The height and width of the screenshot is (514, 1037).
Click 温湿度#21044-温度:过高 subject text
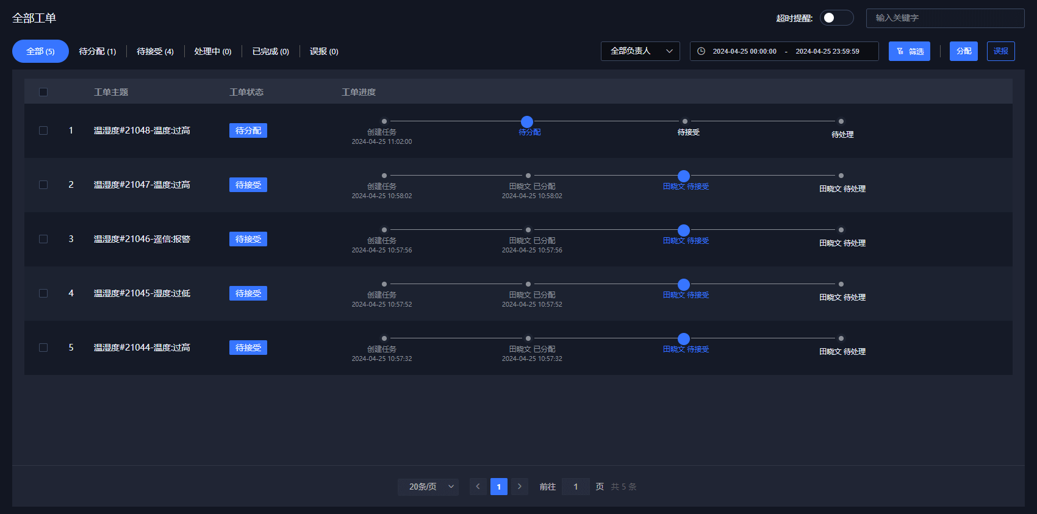142,348
